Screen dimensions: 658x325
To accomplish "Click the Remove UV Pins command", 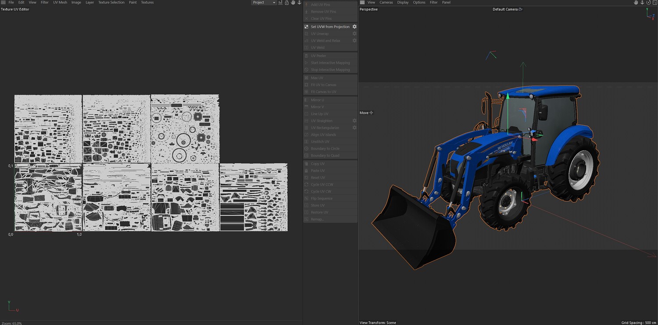I will (x=330, y=12).
